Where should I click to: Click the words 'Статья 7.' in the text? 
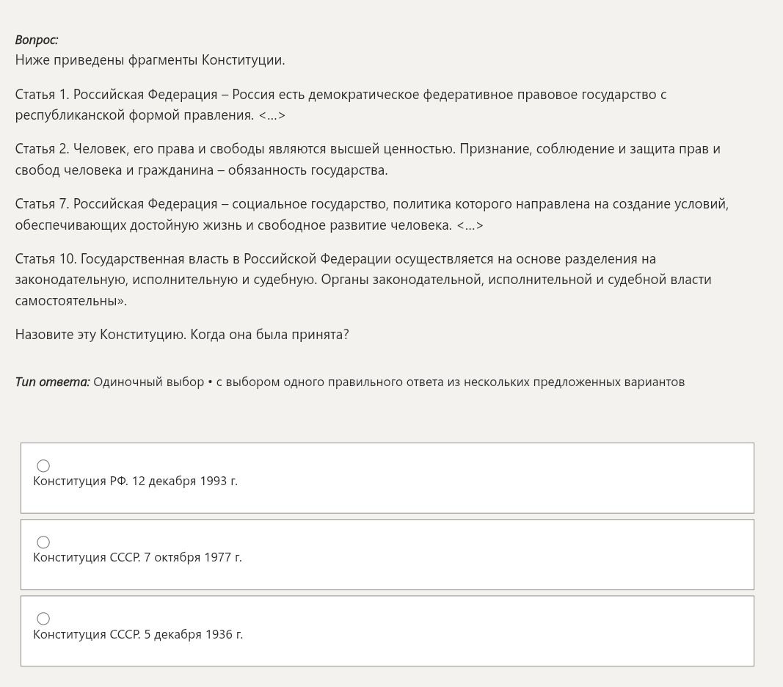point(42,204)
